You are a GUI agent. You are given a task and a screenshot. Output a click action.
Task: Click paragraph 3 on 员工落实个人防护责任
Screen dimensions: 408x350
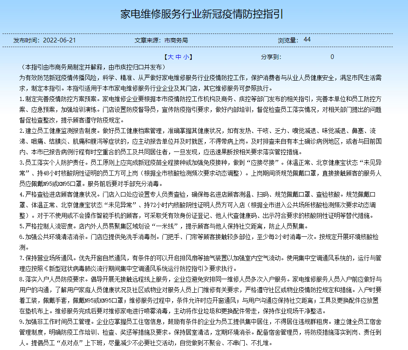pyautogui.click(x=199, y=173)
